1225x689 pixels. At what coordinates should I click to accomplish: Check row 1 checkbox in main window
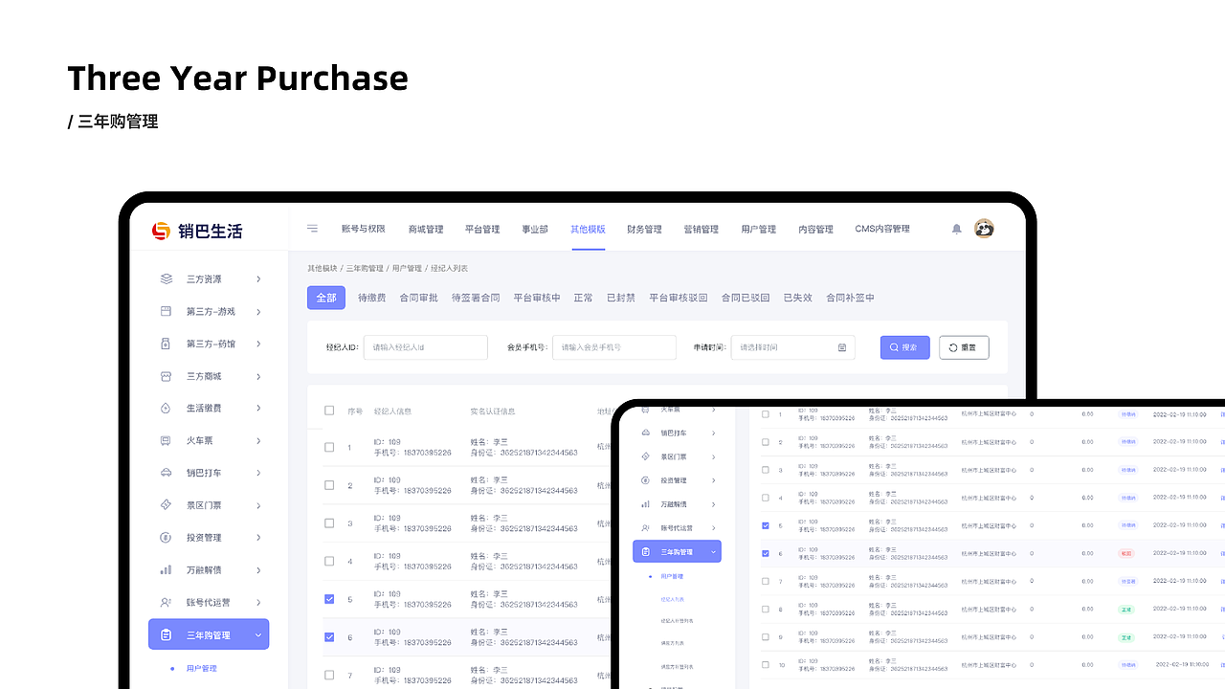(329, 447)
